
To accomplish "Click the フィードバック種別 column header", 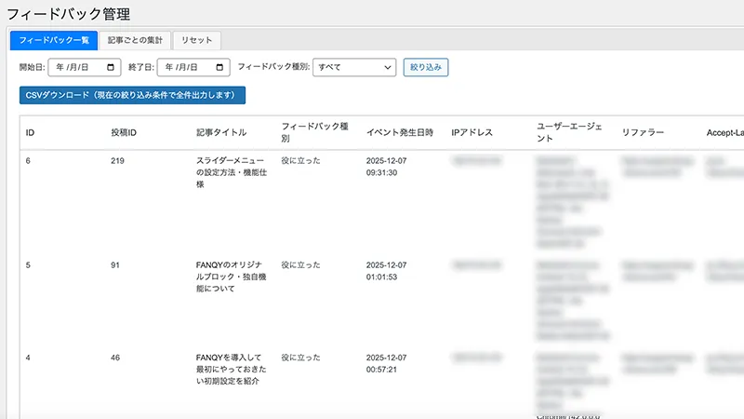I will 314,132.
